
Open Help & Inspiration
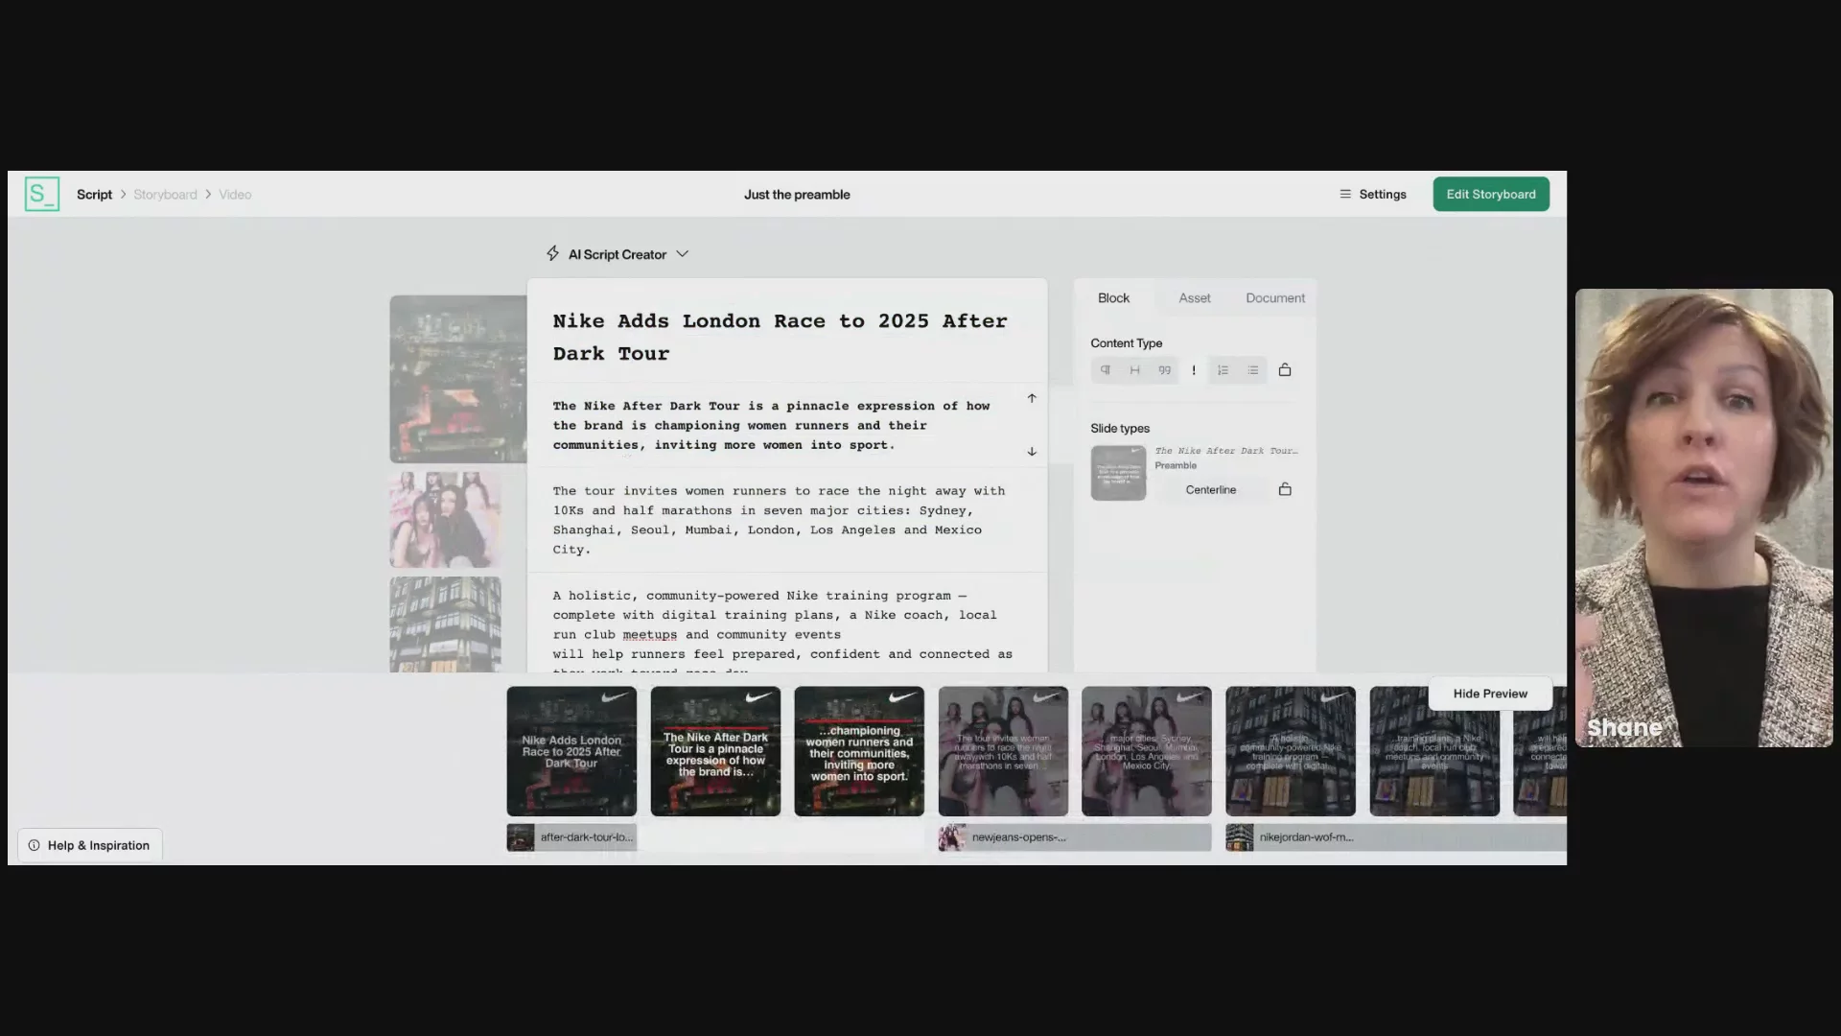click(90, 845)
